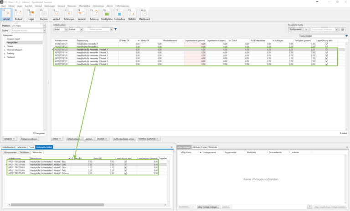This screenshot has height=211, width=350.
Task: Open the Versand module icon
Action: tap(82, 15)
